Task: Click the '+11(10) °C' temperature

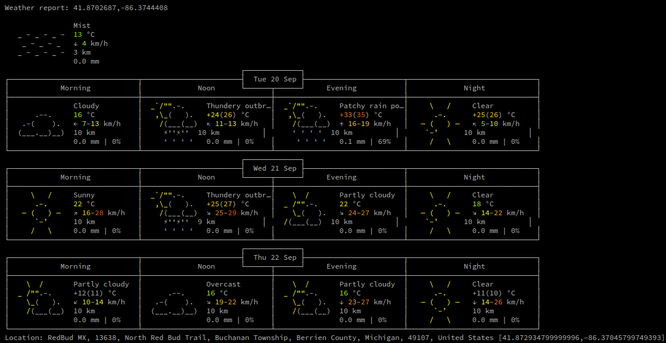Action: [494, 293]
